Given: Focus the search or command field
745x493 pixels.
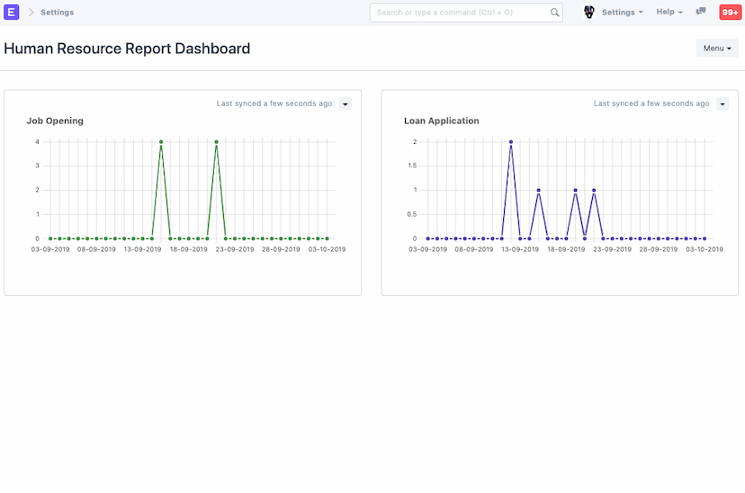Looking at the screenshot, I should coord(466,13).
